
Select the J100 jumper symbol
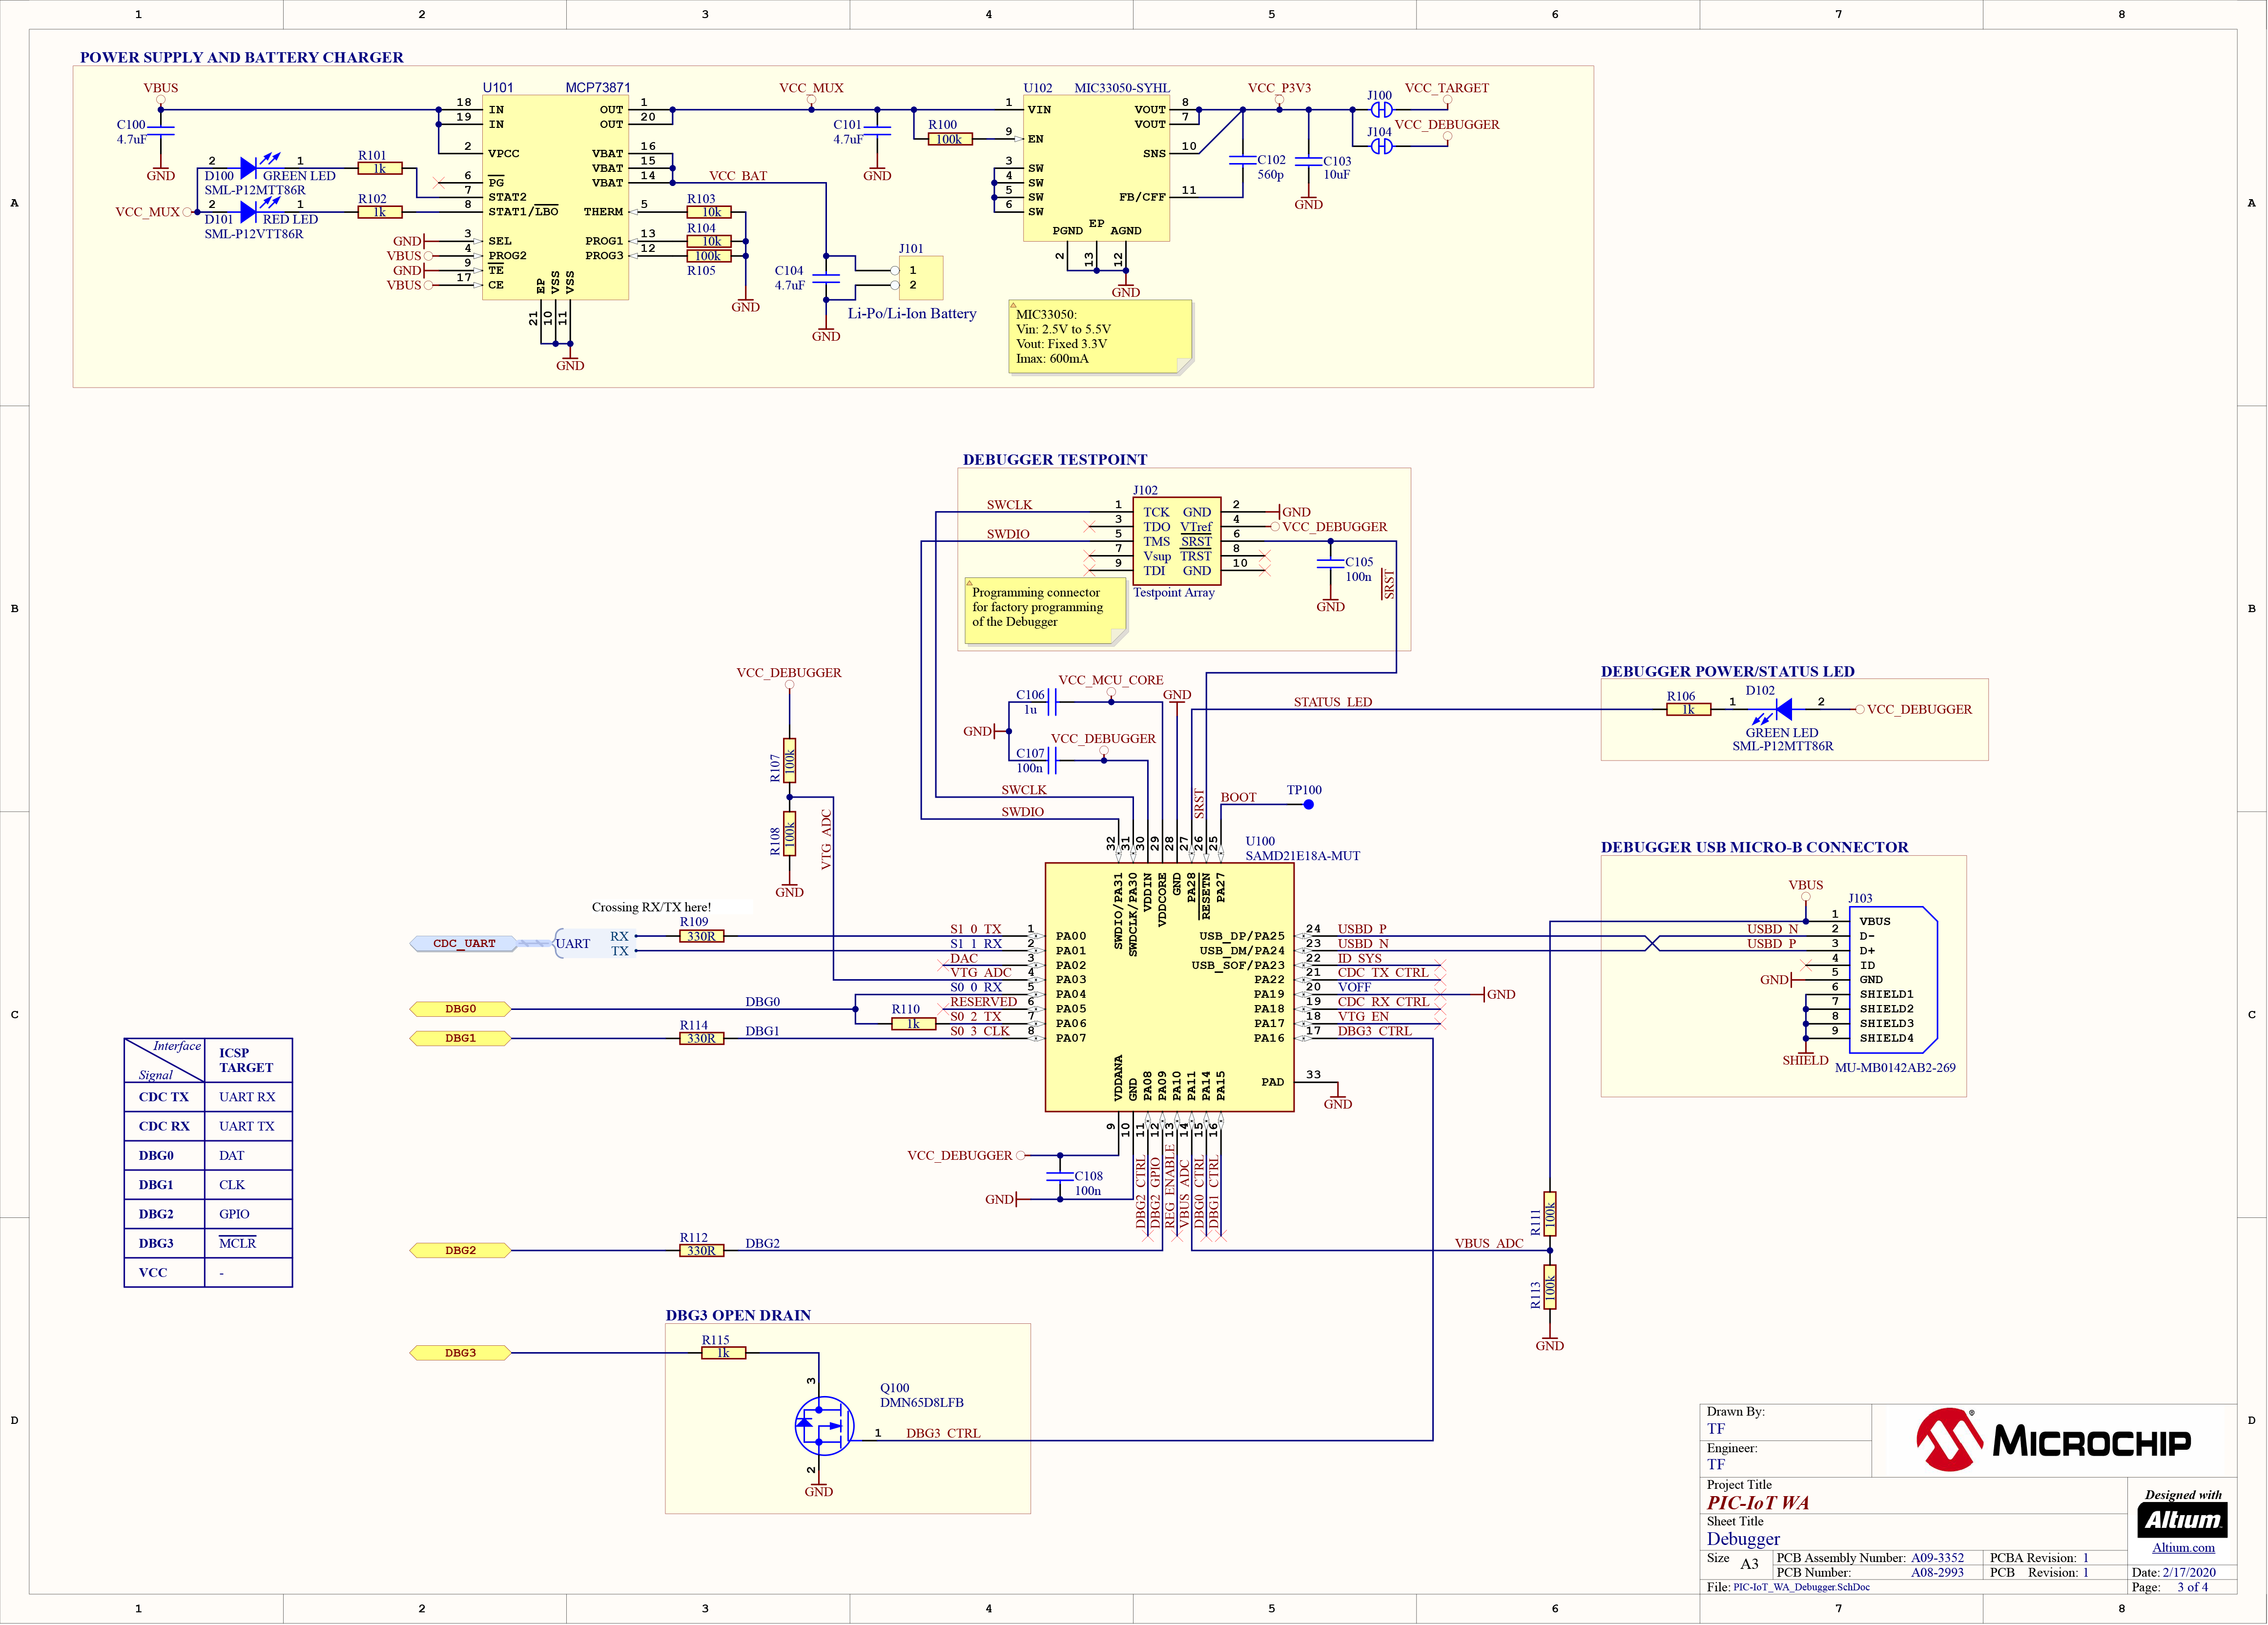(x=1381, y=110)
